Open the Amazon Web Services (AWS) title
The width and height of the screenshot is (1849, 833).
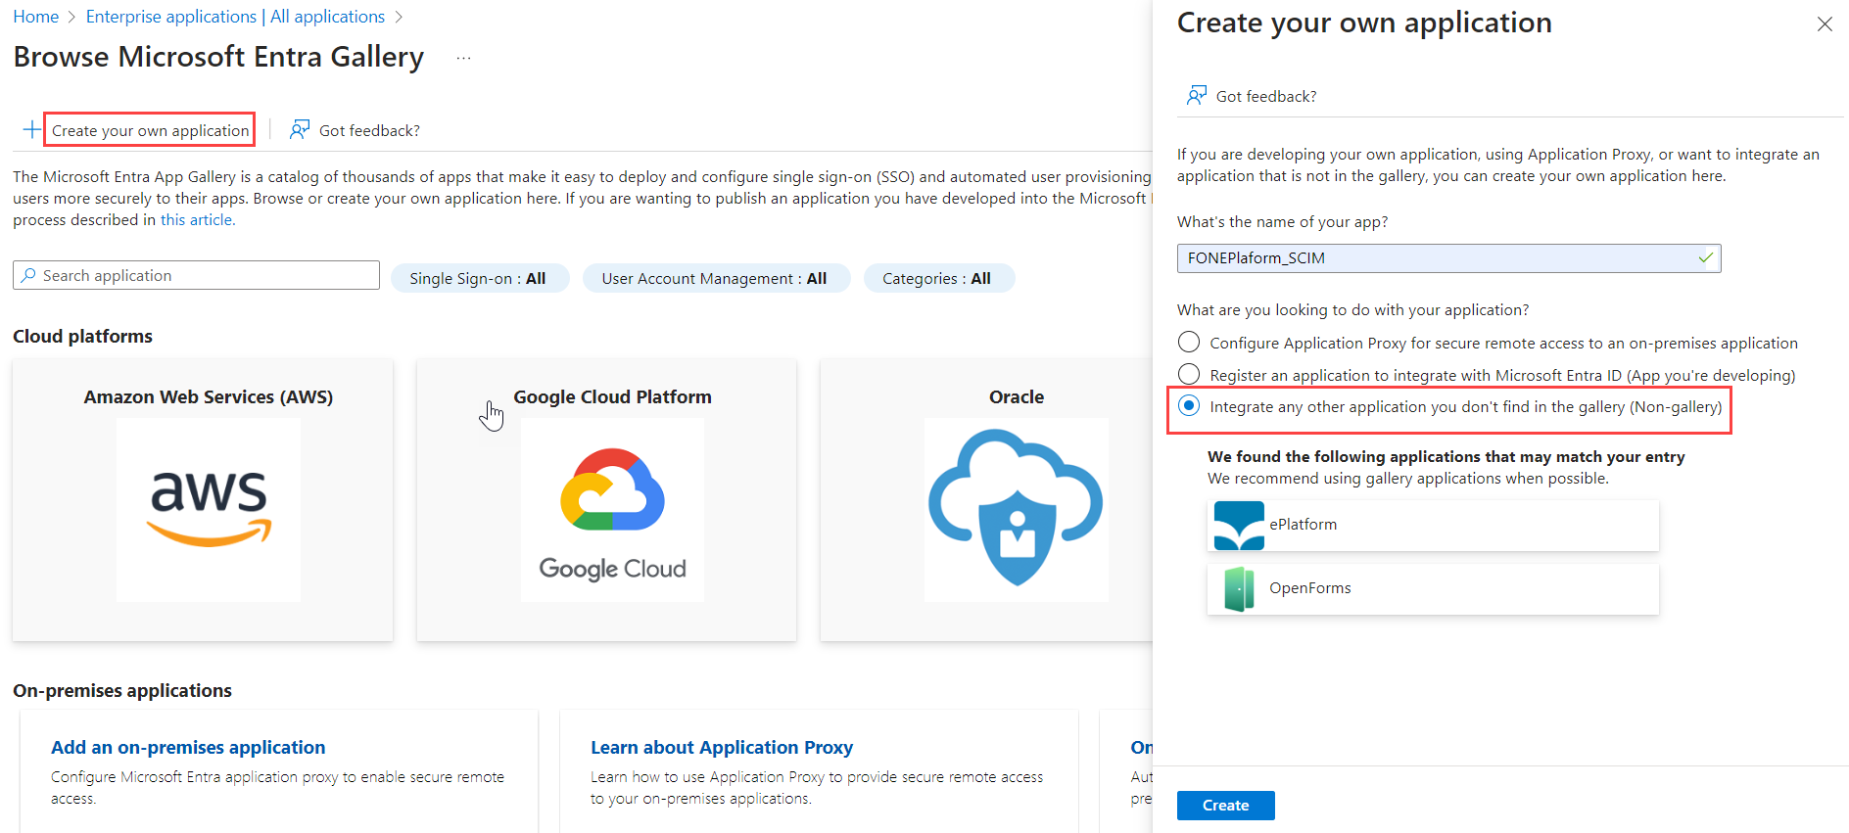(x=209, y=396)
